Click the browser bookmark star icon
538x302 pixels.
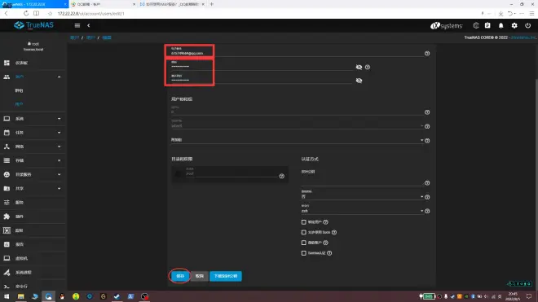[x=50, y=13]
